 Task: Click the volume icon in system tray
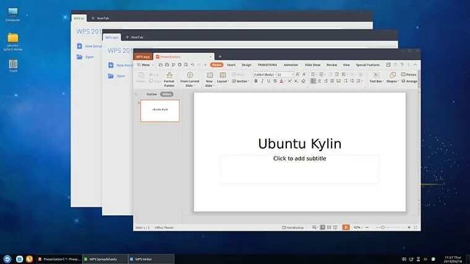tap(404, 259)
